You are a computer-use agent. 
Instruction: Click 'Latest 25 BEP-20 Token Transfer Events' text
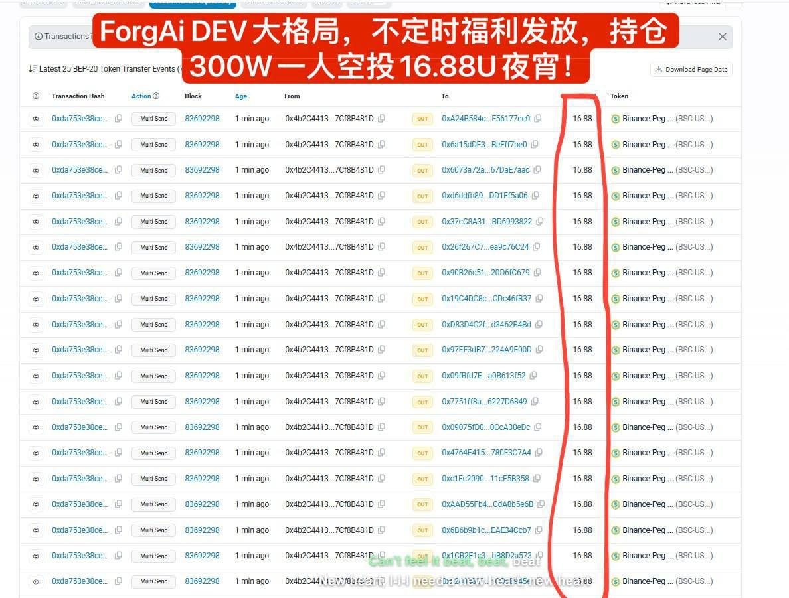pyautogui.click(x=107, y=69)
